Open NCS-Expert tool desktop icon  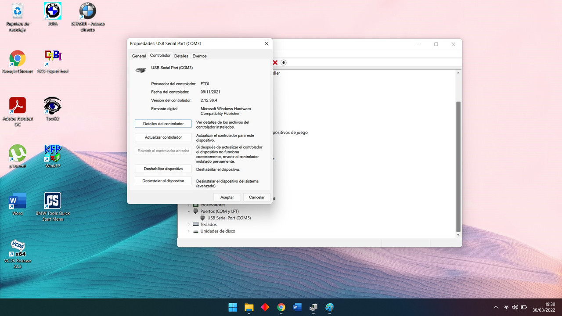coord(53,62)
